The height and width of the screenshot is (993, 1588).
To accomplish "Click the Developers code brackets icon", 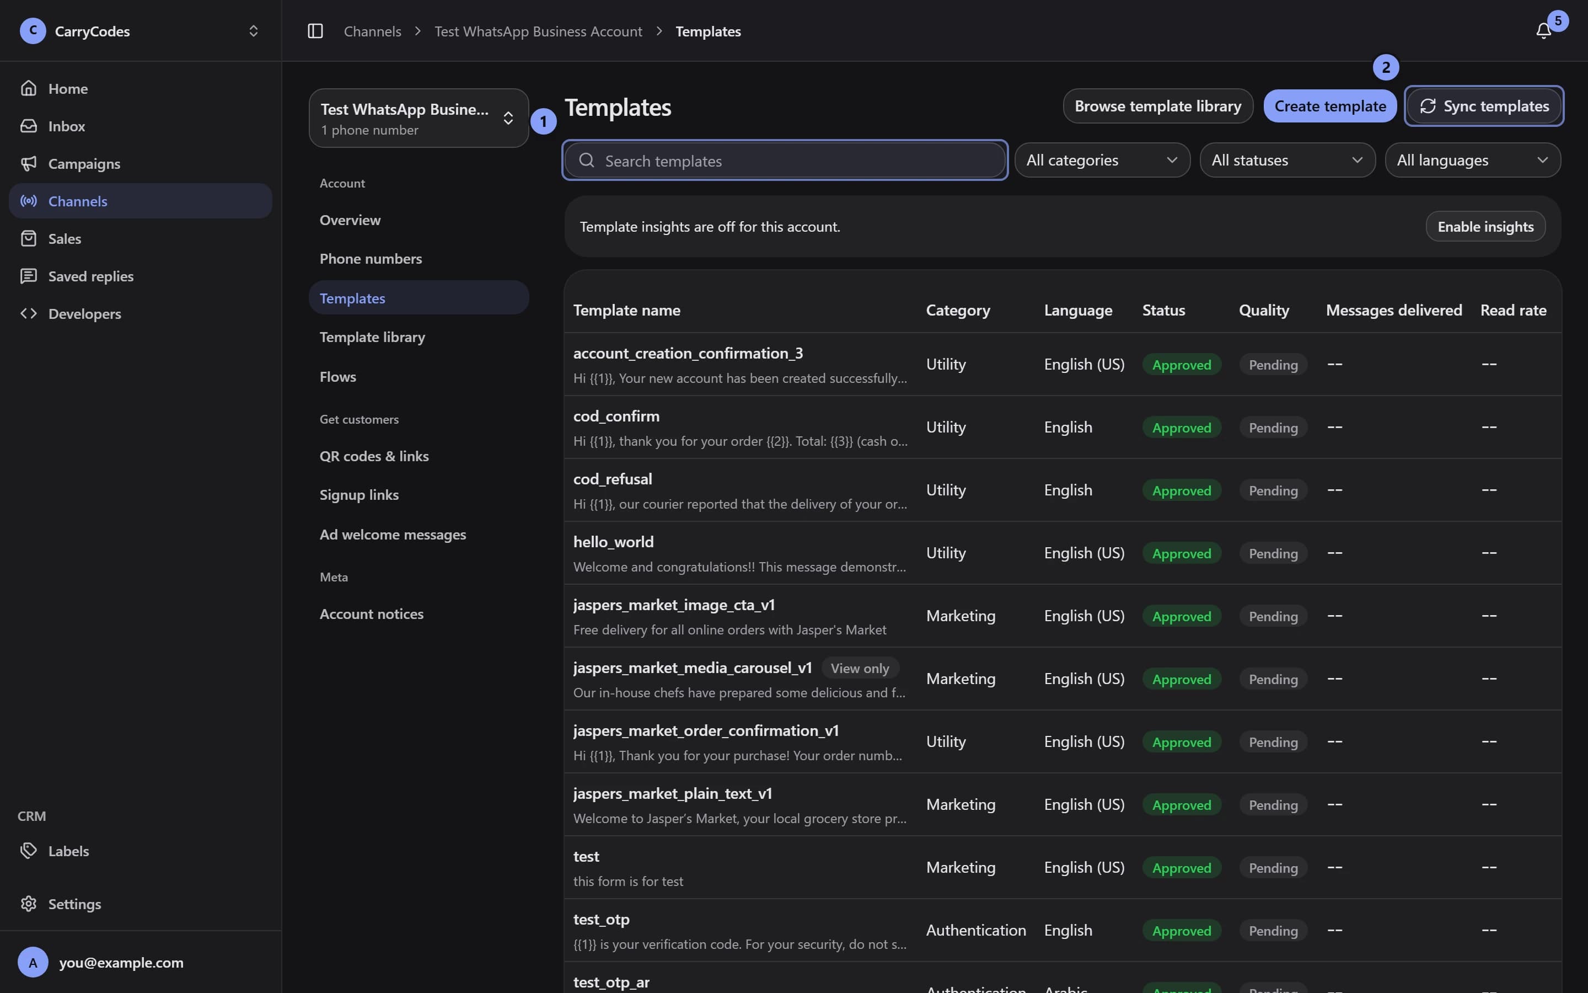I will (28, 313).
